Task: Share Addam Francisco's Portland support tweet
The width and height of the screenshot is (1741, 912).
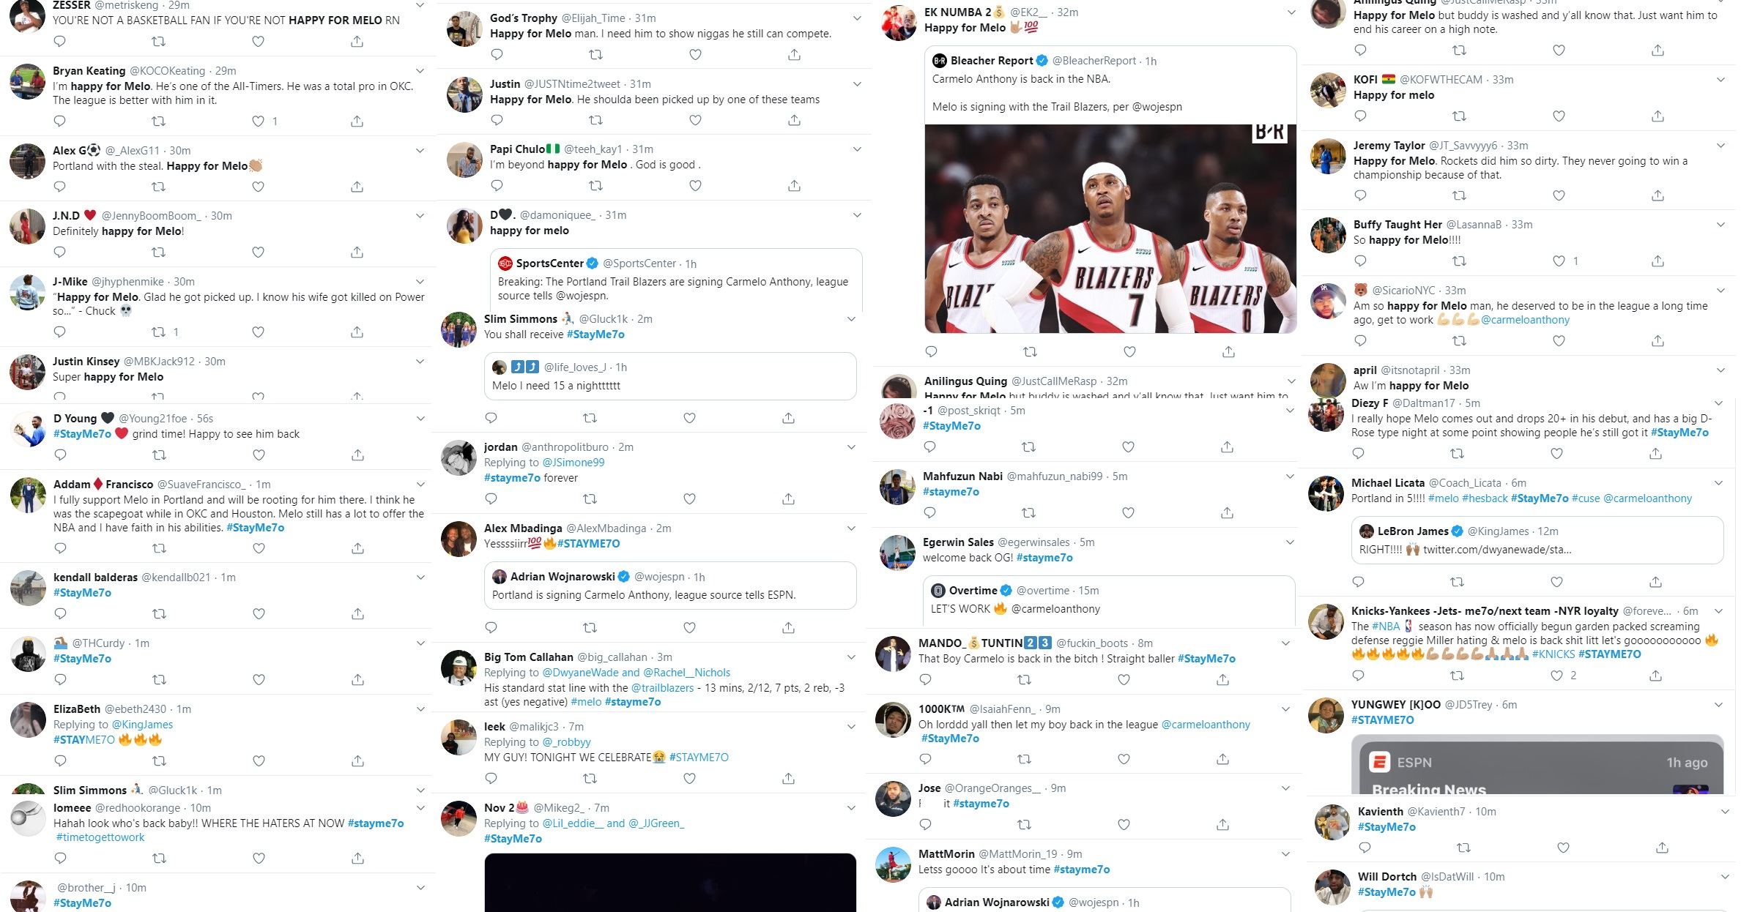Action: pyautogui.click(x=357, y=548)
